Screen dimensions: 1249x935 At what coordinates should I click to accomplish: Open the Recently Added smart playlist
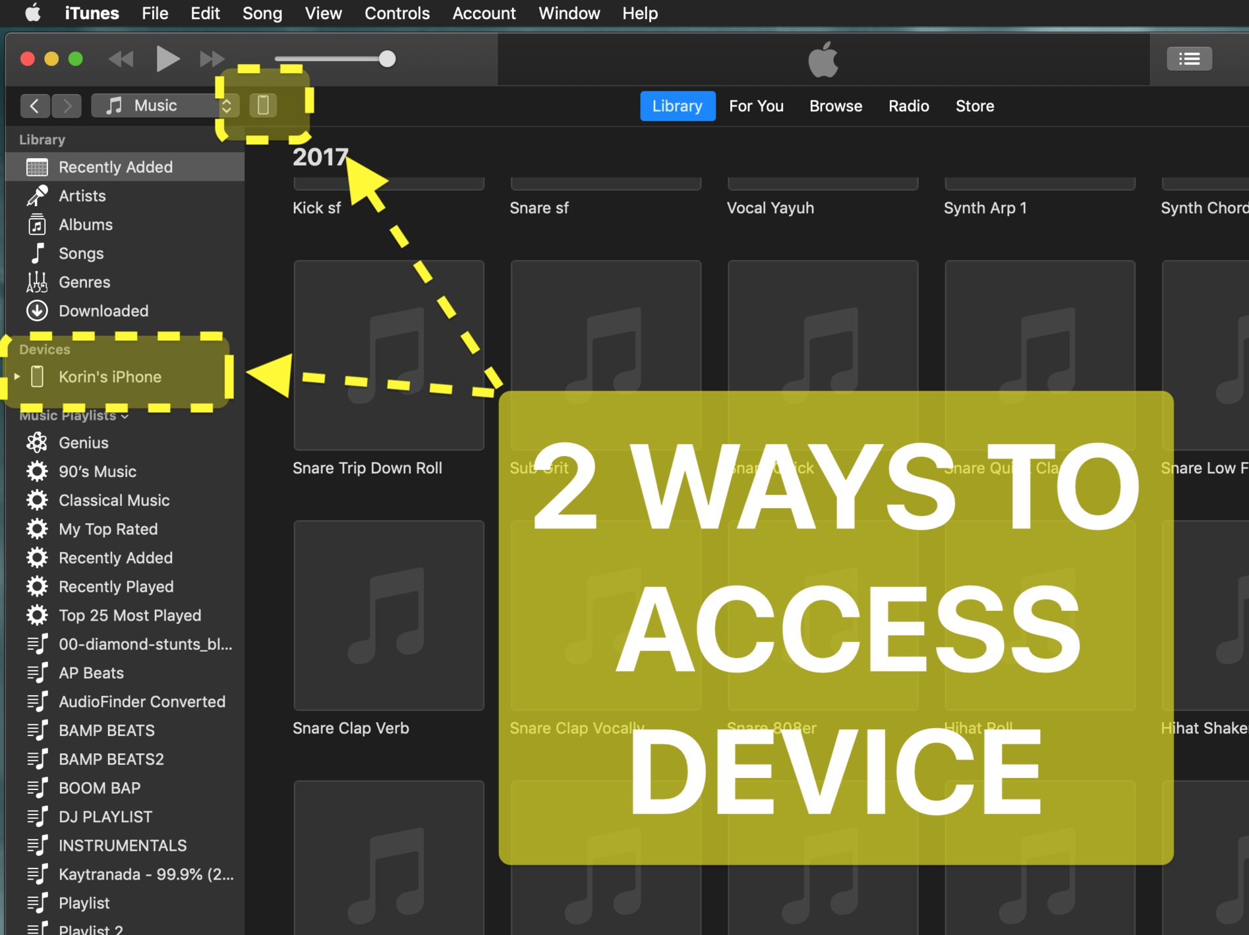[x=125, y=558]
